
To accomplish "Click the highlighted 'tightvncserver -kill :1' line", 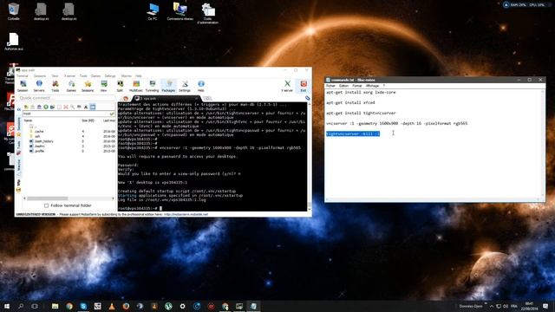I will tap(353, 133).
